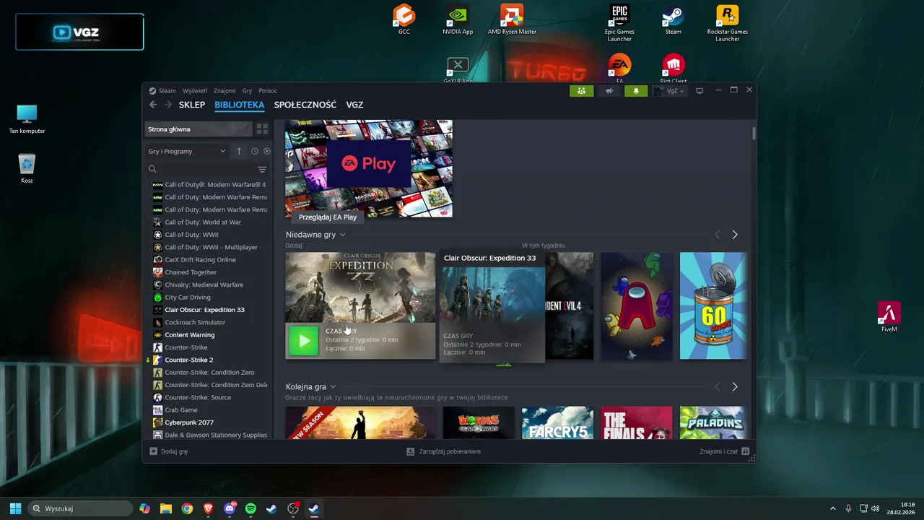This screenshot has width=924, height=520.
Task: Open the NVIDIA App desktop icon
Action: [458, 19]
